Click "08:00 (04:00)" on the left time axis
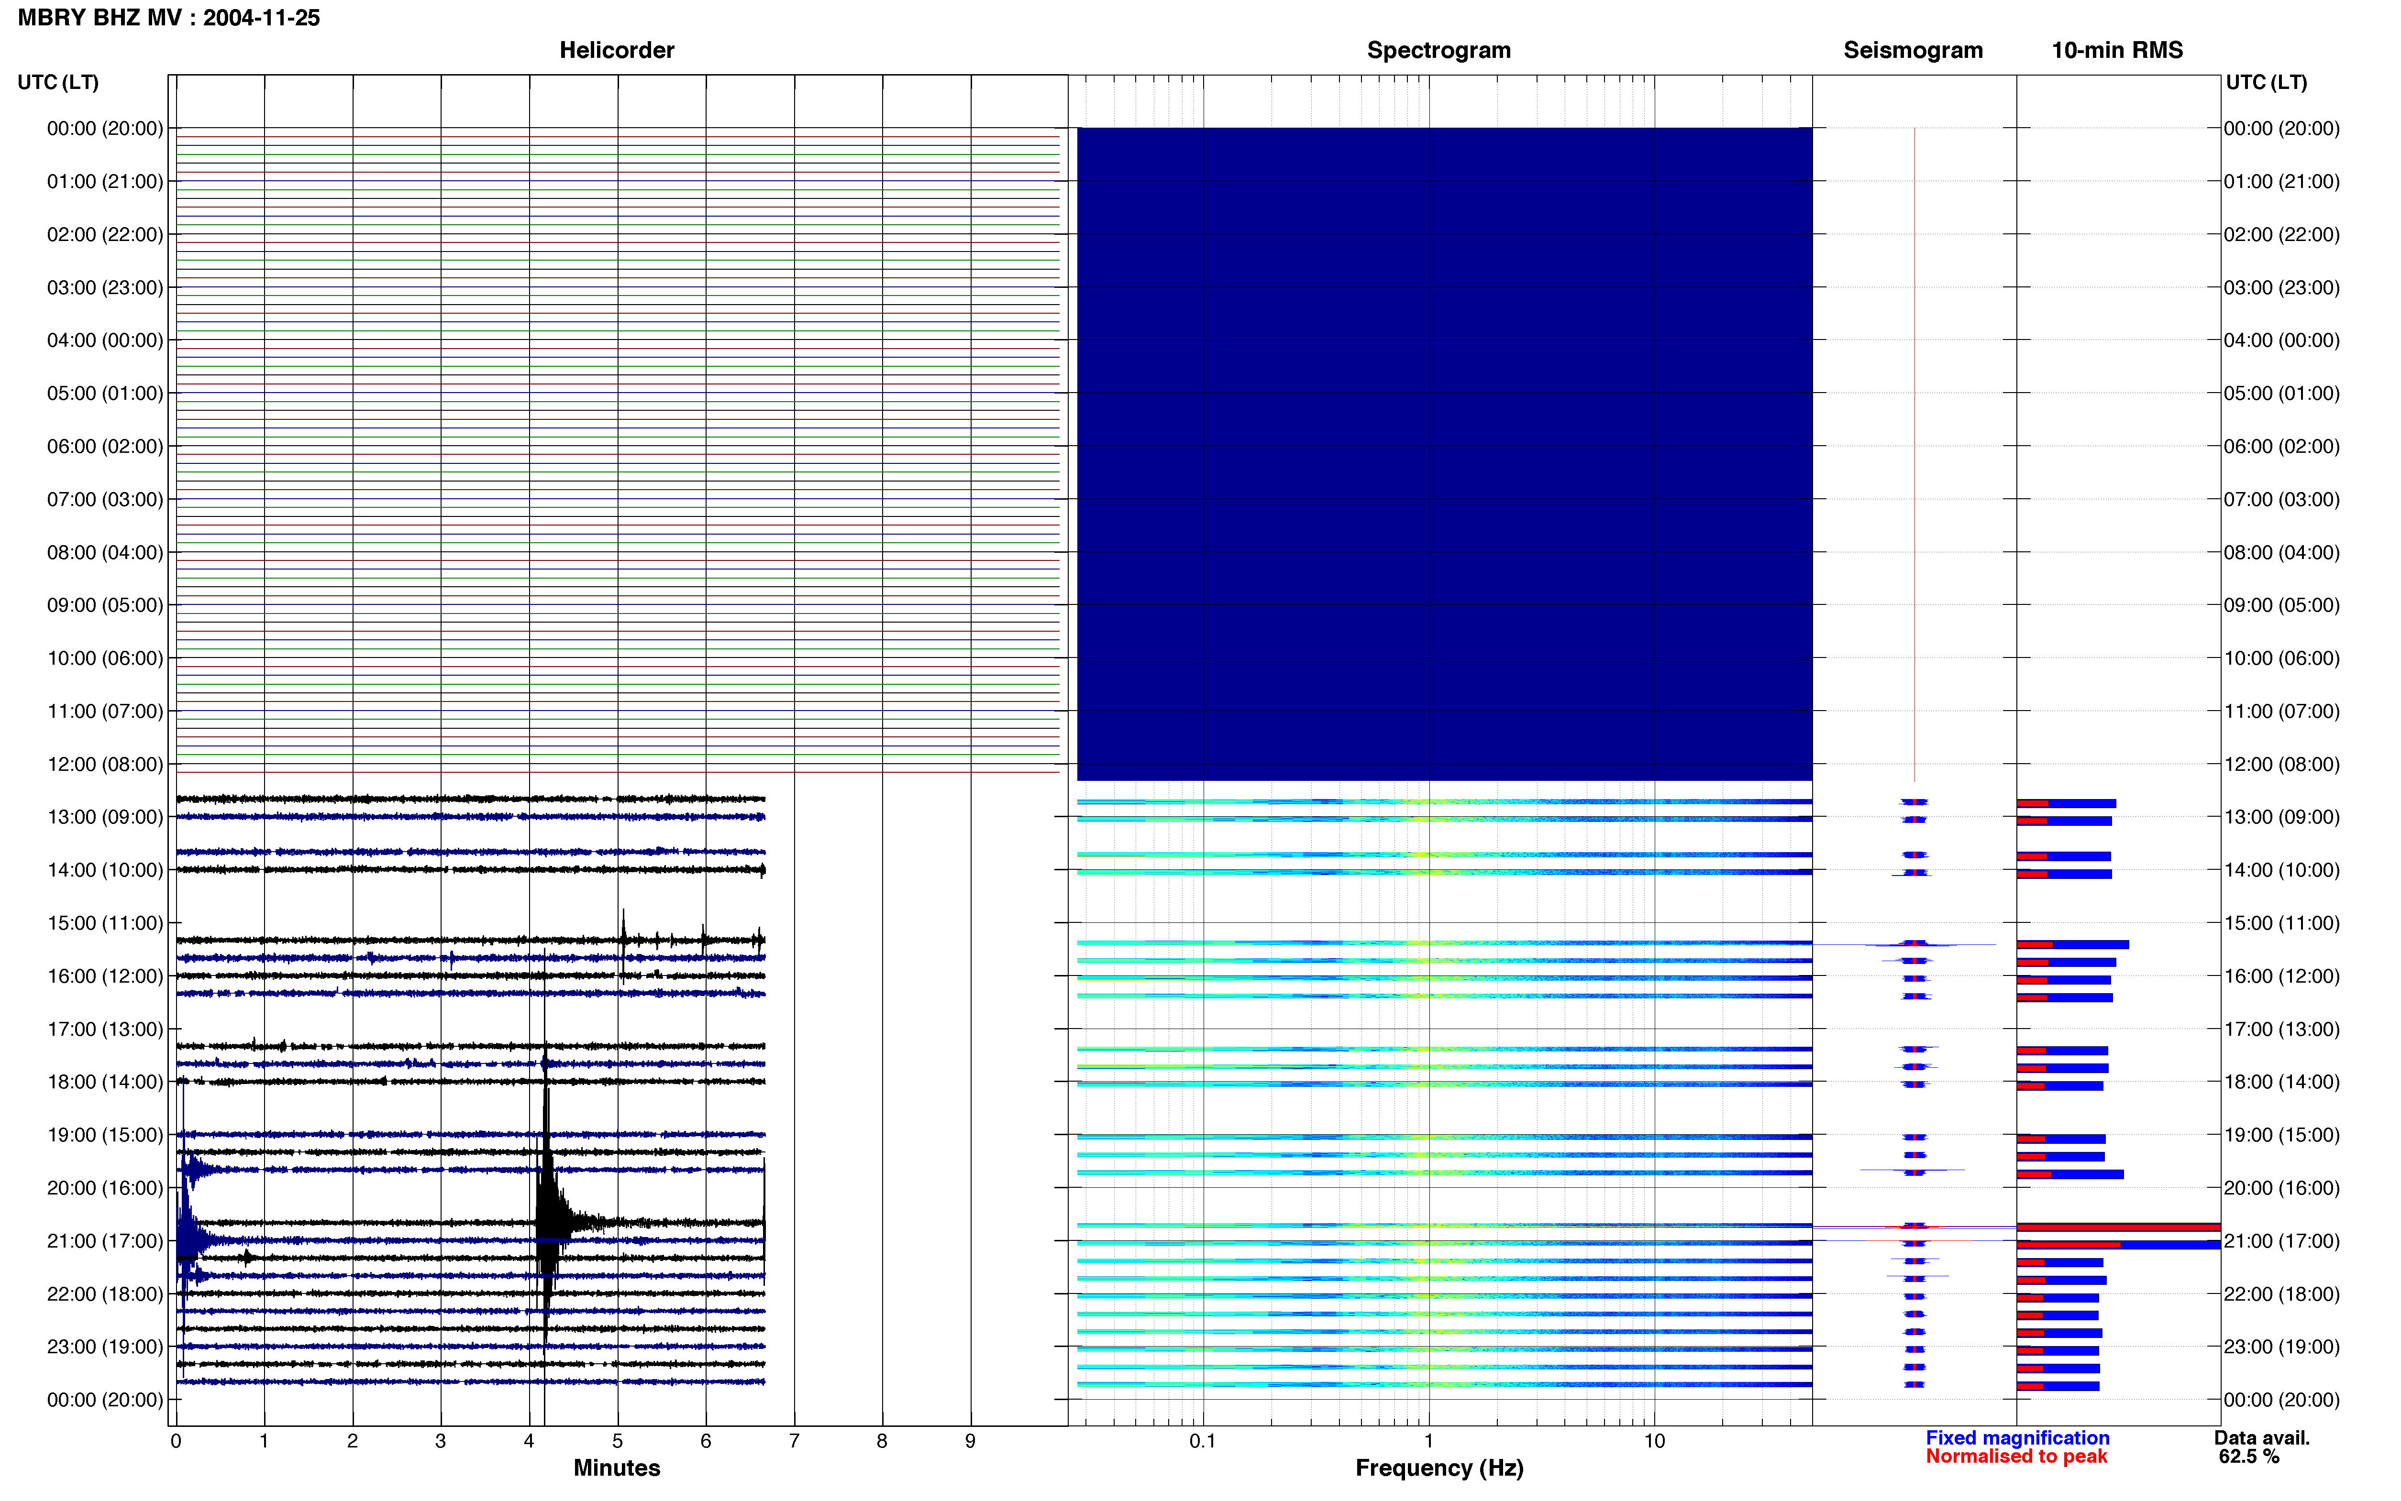 [105, 552]
